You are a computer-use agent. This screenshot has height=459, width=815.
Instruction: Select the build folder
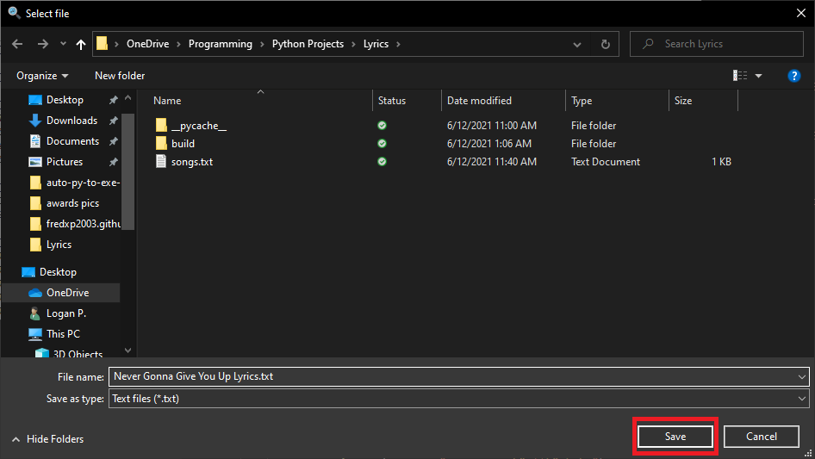coord(183,144)
